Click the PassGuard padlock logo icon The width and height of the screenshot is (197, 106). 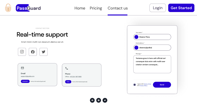[x=8, y=8]
